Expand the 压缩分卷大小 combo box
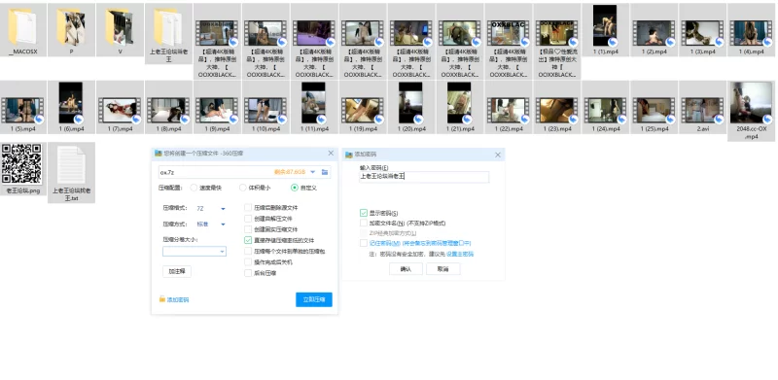The width and height of the screenshot is (778, 380). (194, 252)
